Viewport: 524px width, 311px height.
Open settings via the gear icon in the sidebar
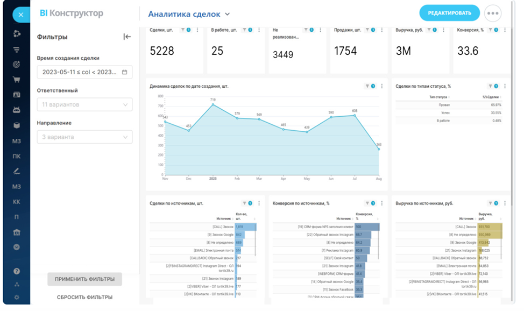[17, 297]
